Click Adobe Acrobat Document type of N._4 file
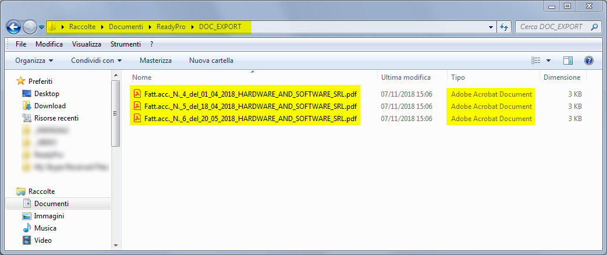This screenshot has height=255, width=607. [491, 94]
